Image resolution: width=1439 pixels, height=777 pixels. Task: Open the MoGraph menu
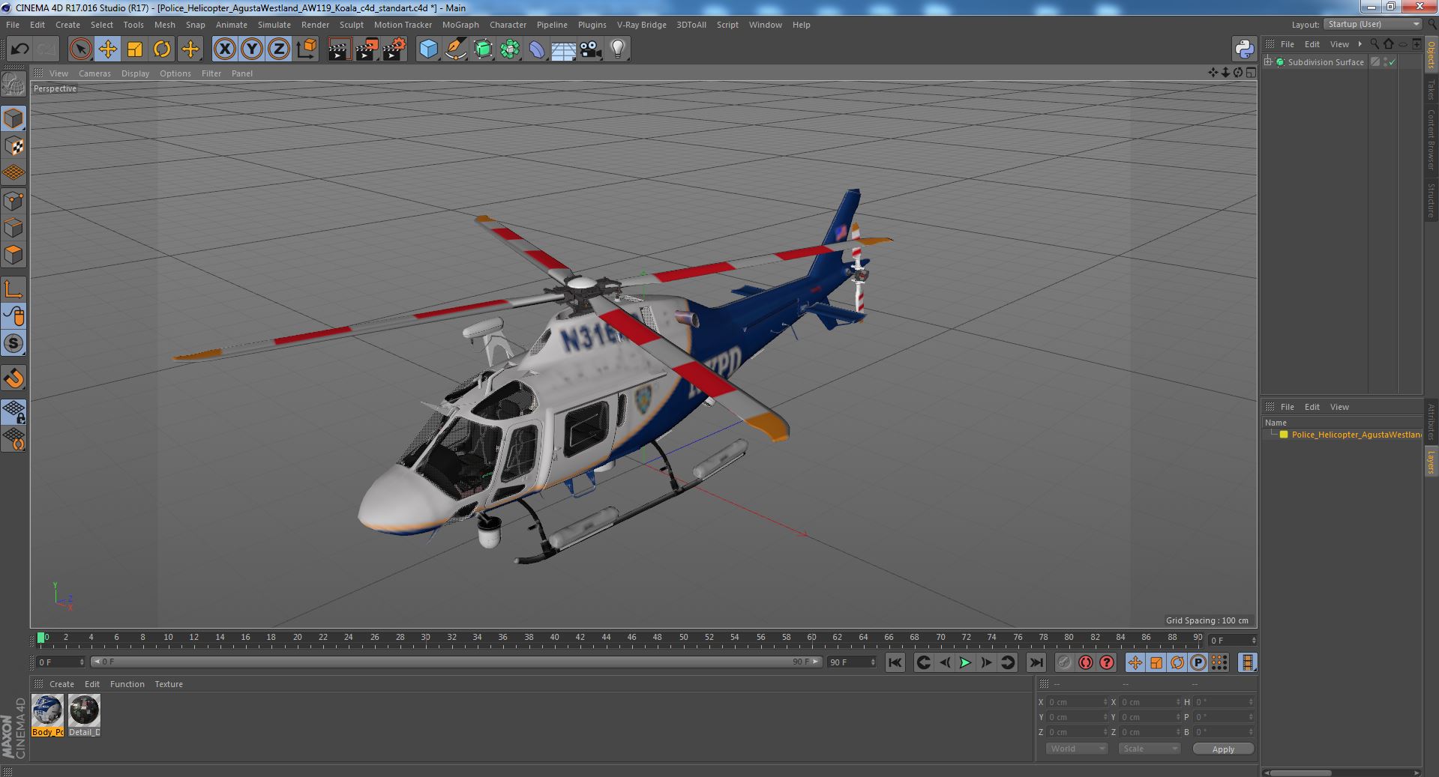pos(460,25)
